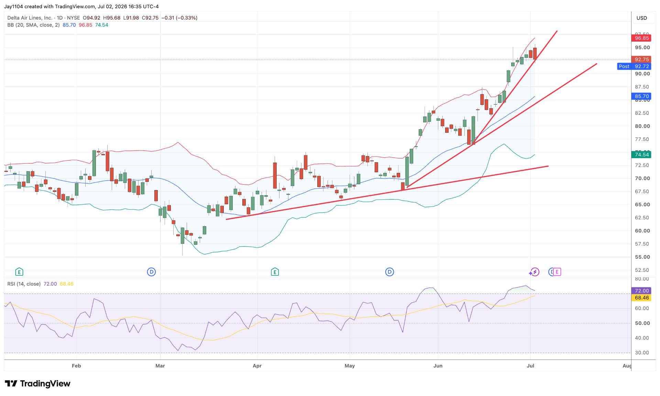The width and height of the screenshot is (660, 396).
Task: Click the green earnings E marker before Feb
Action: click(x=19, y=272)
